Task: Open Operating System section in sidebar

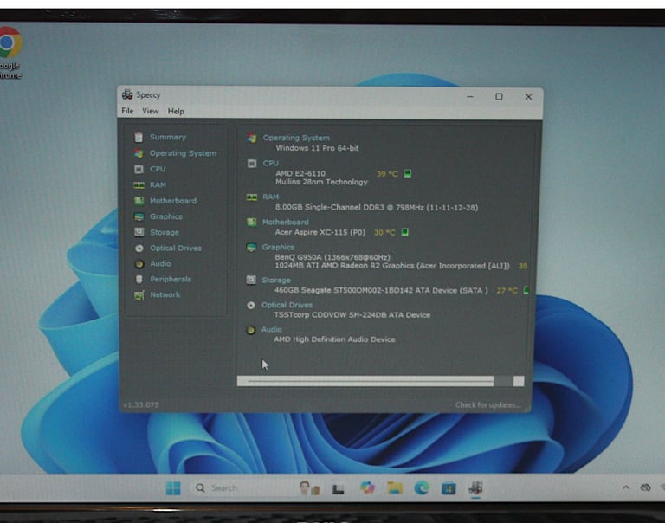Action: pos(183,153)
